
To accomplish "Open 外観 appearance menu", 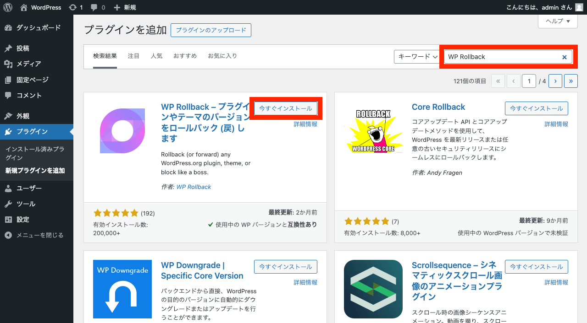I will (x=37, y=116).
